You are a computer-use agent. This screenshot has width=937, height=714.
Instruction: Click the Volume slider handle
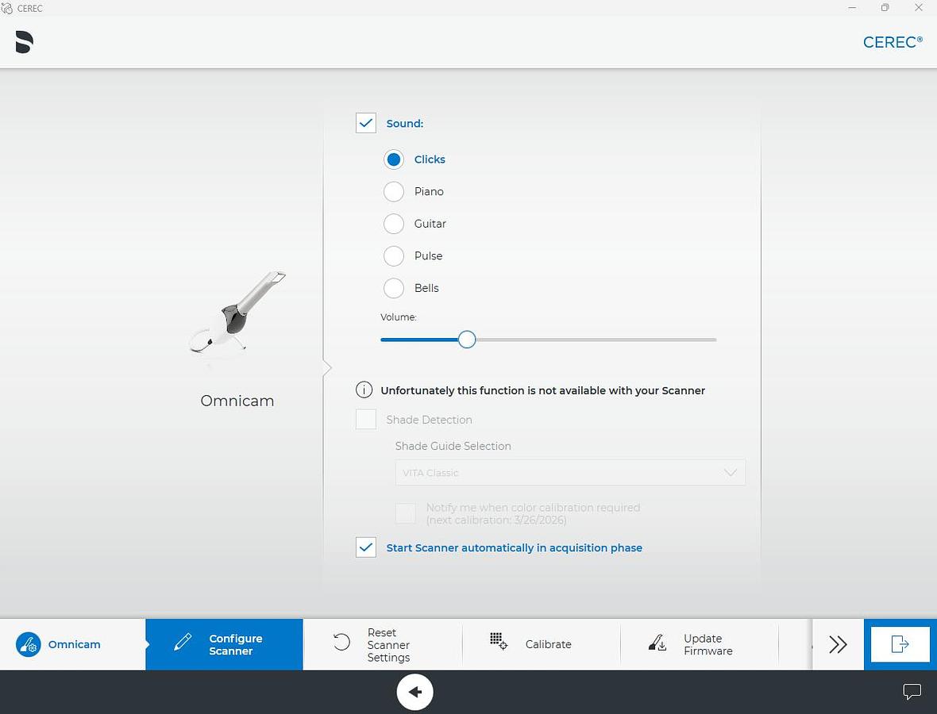467,340
